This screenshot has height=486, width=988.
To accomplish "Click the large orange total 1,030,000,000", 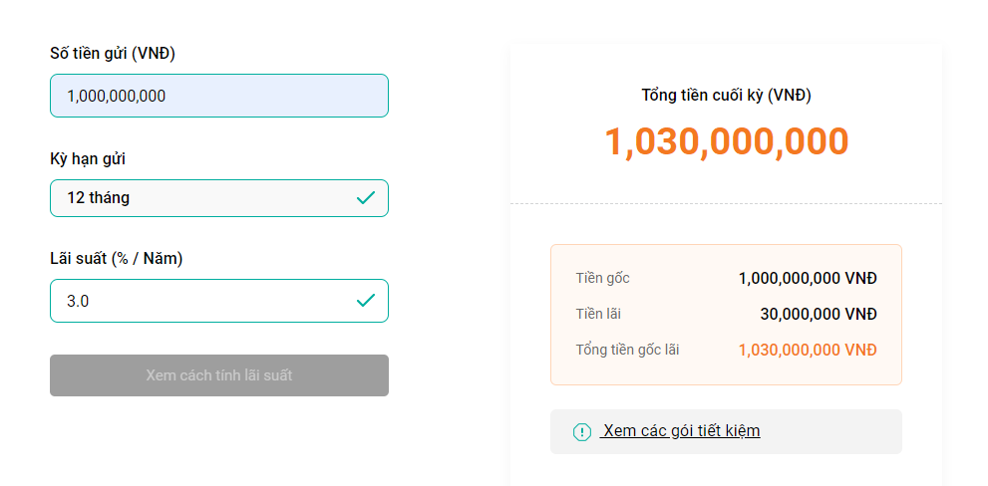I will coord(727,142).
